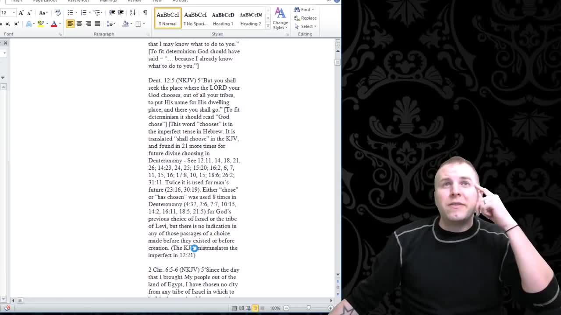Open the Paragraph dialog launcher
This screenshot has height=315, width=561.
click(148, 34)
